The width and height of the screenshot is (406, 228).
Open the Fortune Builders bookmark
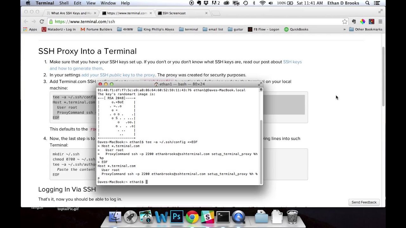click(96, 29)
